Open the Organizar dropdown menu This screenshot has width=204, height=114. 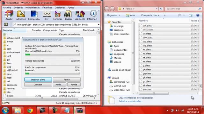coord(113,15)
